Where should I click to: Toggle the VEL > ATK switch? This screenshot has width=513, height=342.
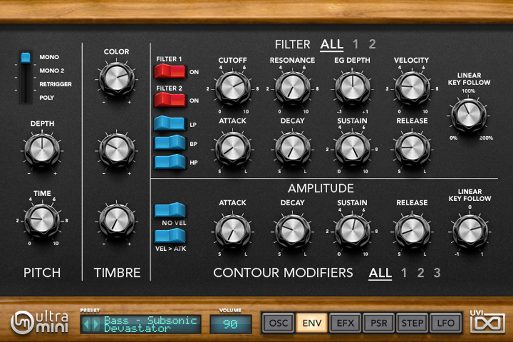click(170, 235)
